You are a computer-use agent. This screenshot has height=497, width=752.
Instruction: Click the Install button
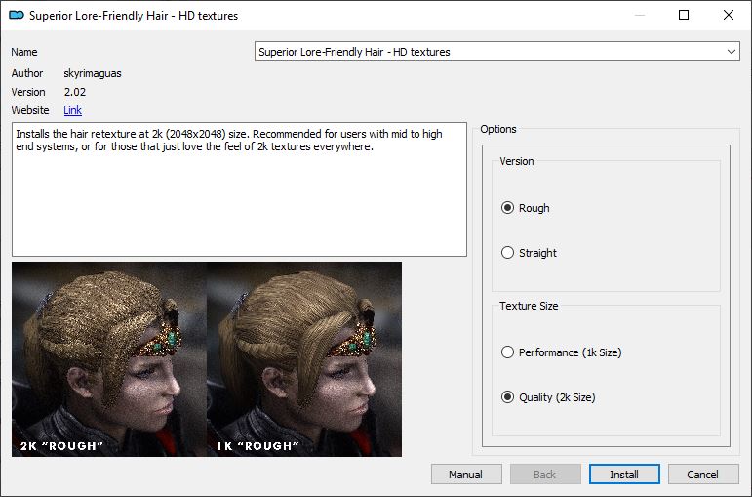(624, 475)
